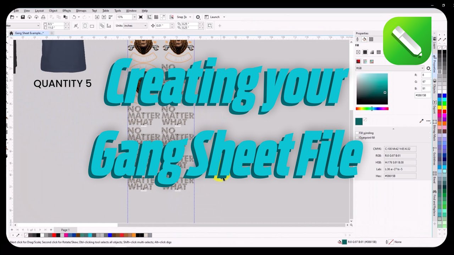Click inside the teal color picker field
The image size is (454, 255).
pyautogui.click(x=372, y=89)
